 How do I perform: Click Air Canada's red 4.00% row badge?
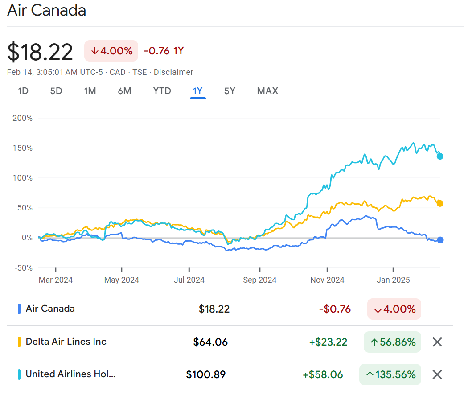394,309
